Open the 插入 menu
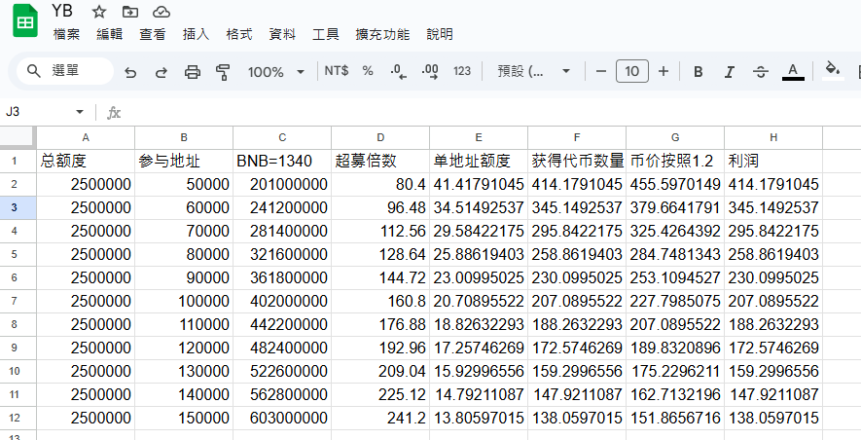Screen dimensions: 861x440 [x=196, y=34]
